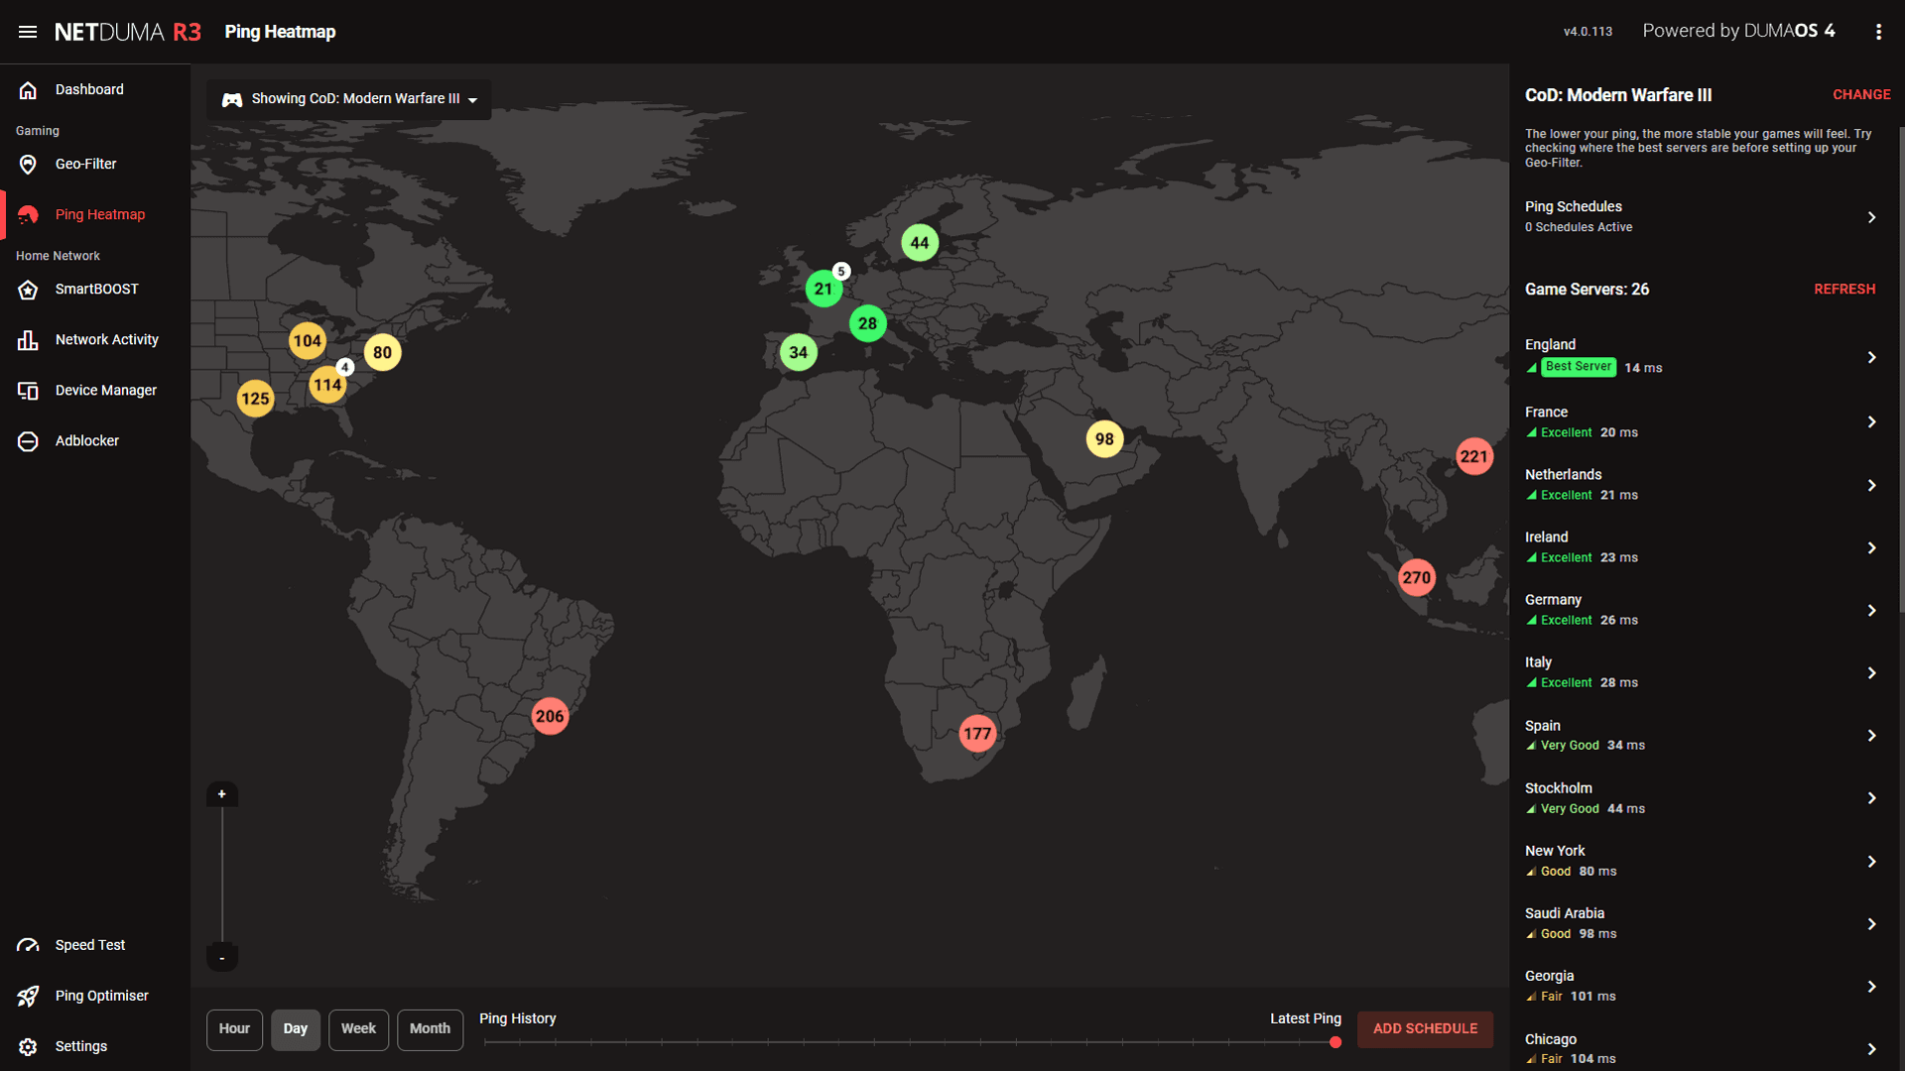Select the Month time range
This screenshot has height=1071, width=1905.
(430, 1029)
